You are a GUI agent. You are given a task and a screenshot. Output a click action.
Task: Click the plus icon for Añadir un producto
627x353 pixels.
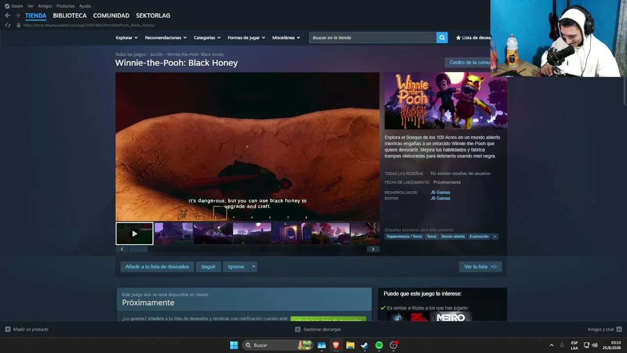coord(7,329)
